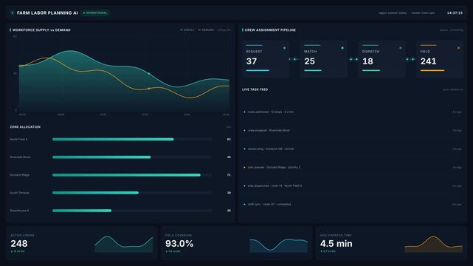Open the task.dispatched North Field A feed entry
Image resolution: width=473 pixels, height=266 pixels.
pos(352,185)
